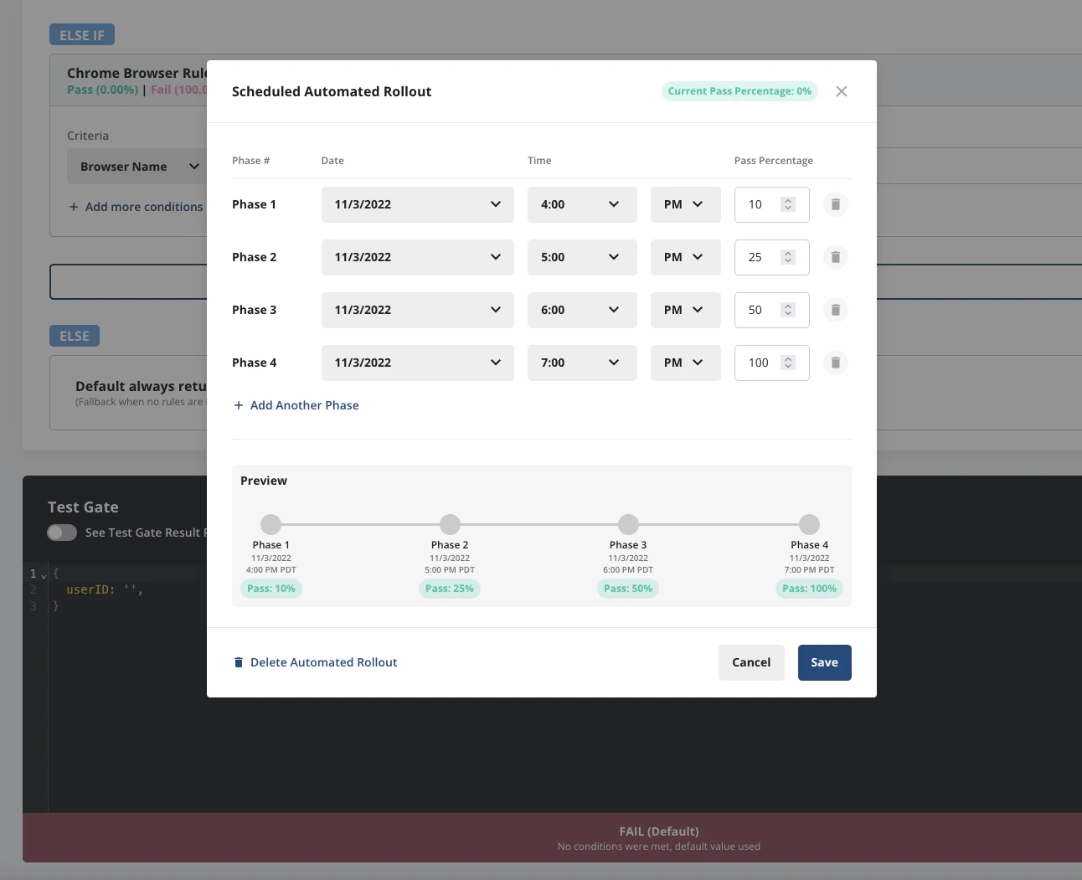This screenshot has height=880, width=1082.
Task: Open the Phase 3 time dropdown showing 6:00
Action: [x=582, y=310]
